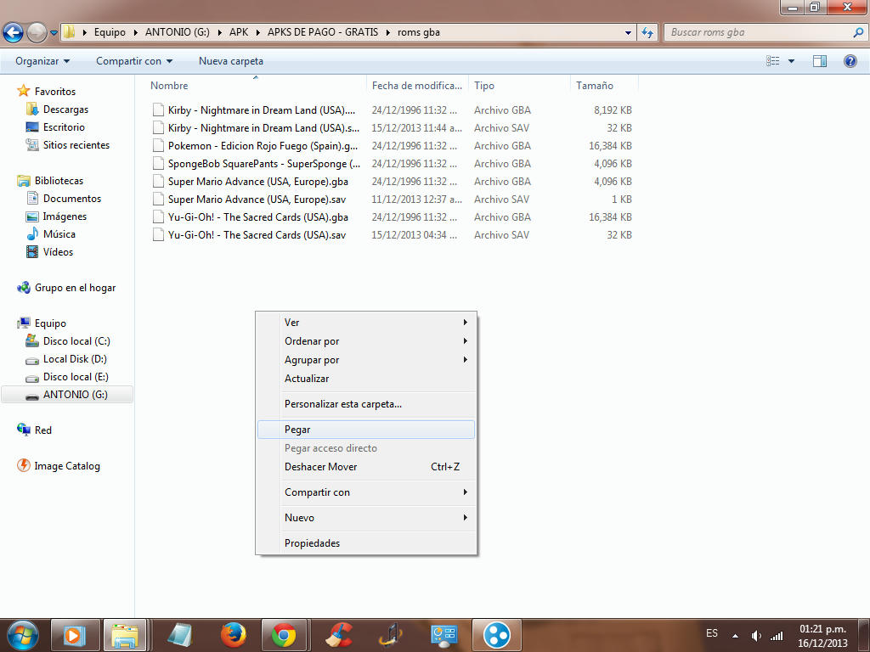The width and height of the screenshot is (870, 652).
Task: Click the Windows Start orb
Action: 22,634
